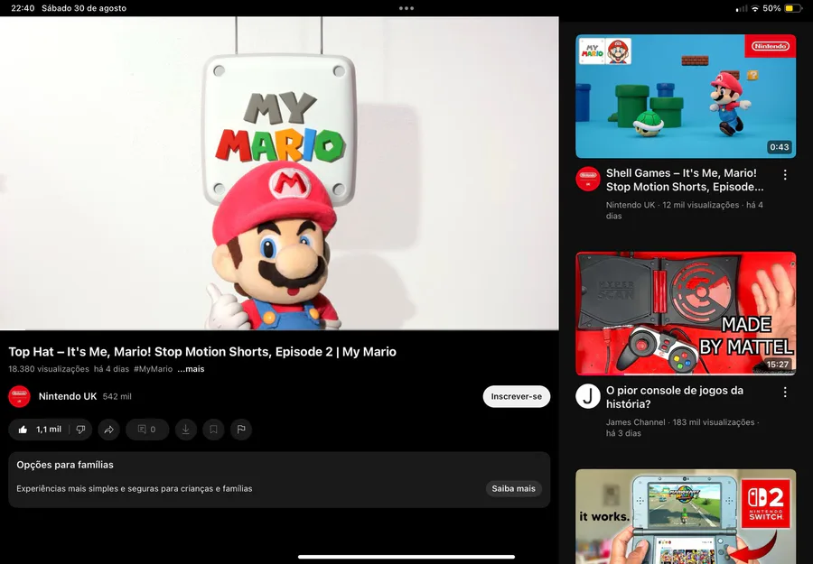813x564 pixels.
Task: Play the Shell Games Mario thumbnail
Action: click(x=686, y=97)
